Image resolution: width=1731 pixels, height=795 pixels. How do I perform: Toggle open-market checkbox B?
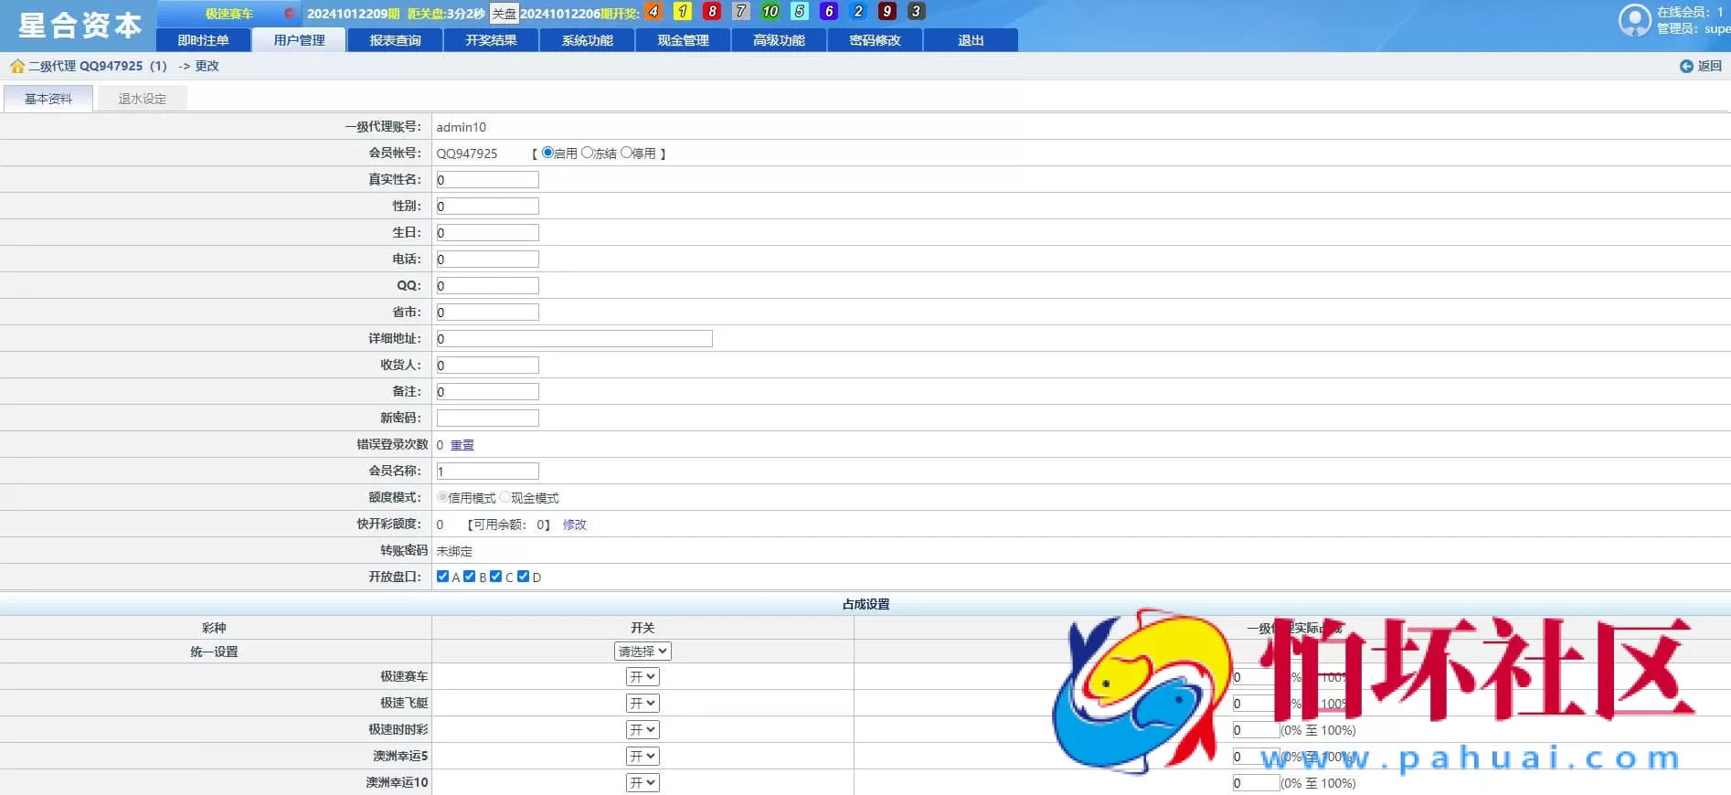point(470,576)
